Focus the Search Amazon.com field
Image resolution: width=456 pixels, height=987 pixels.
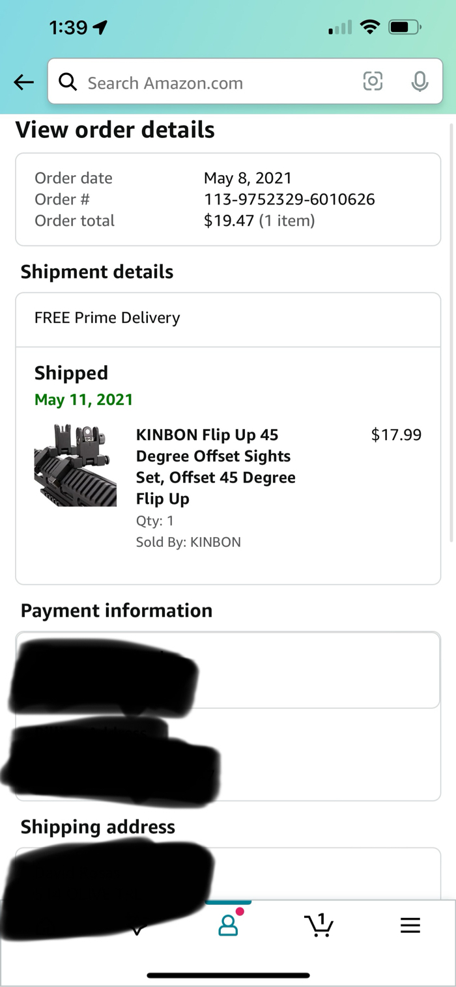(215, 83)
